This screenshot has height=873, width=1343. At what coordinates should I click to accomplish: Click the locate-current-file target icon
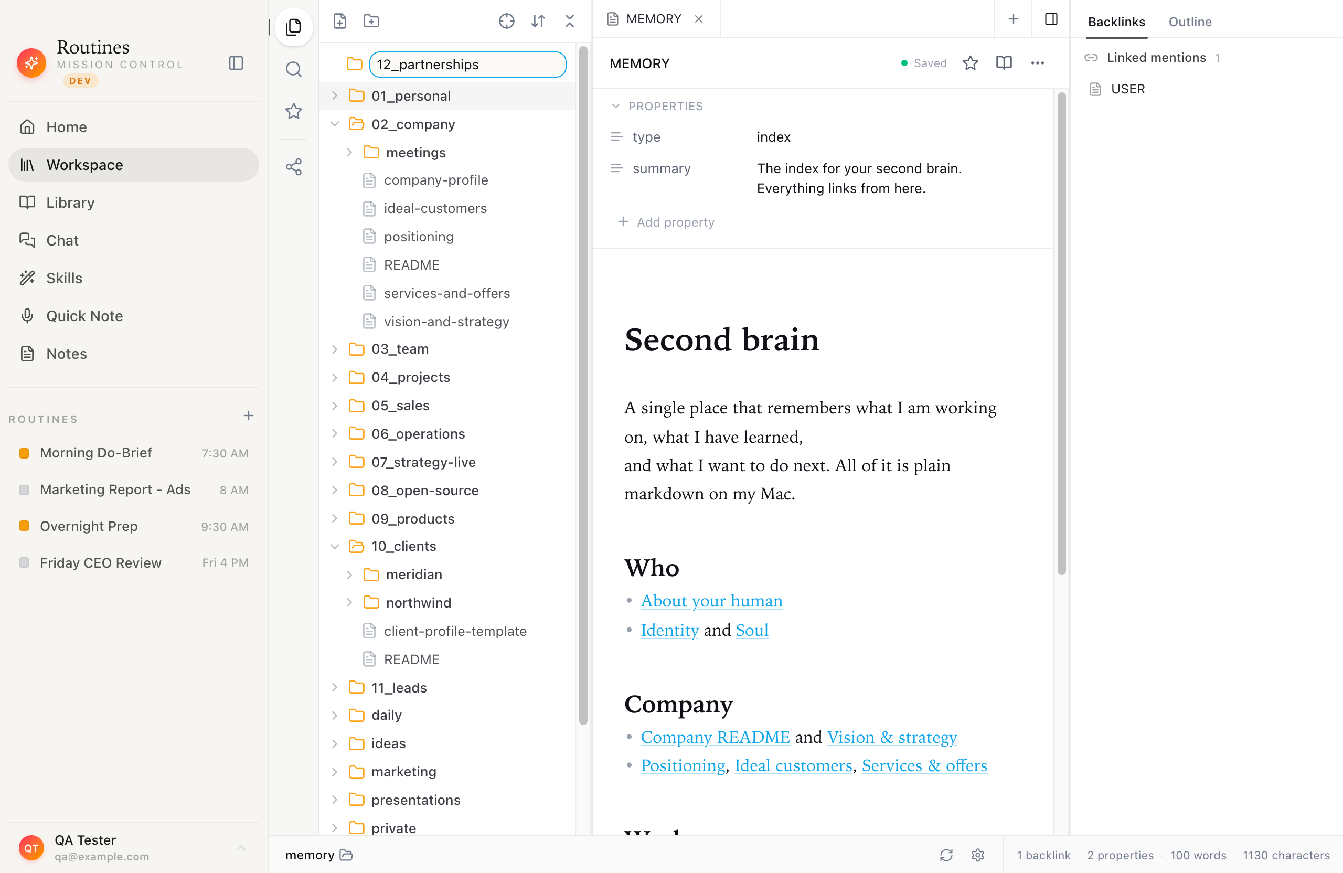[x=507, y=21]
